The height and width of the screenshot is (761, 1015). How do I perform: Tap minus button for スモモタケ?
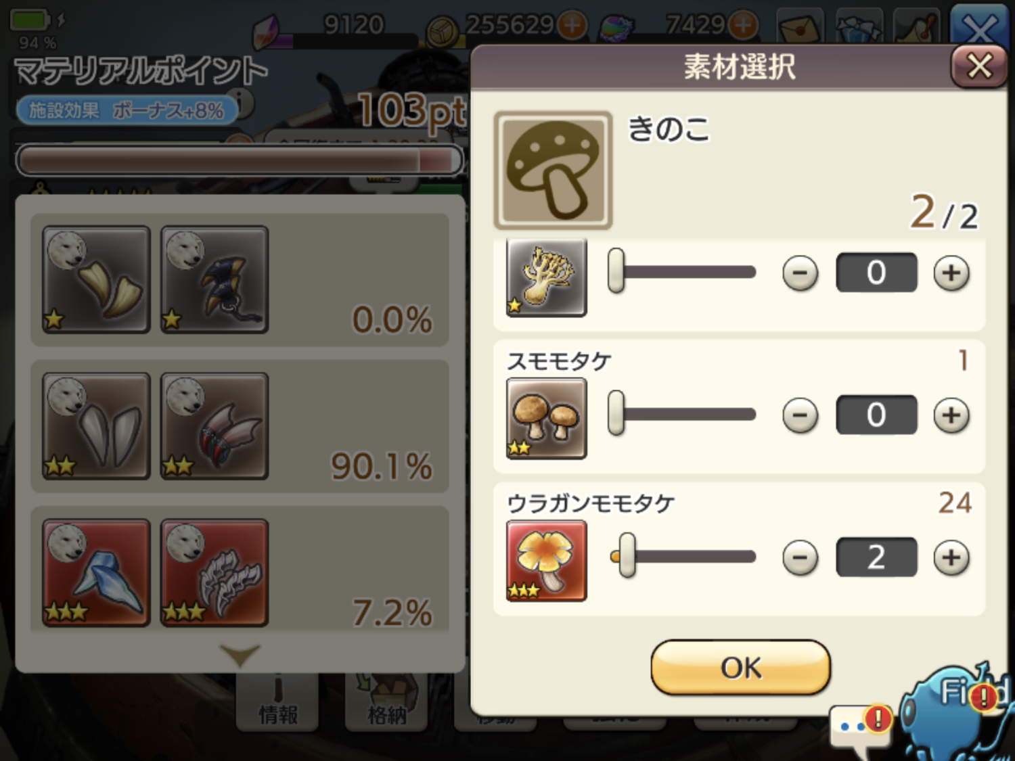(800, 415)
